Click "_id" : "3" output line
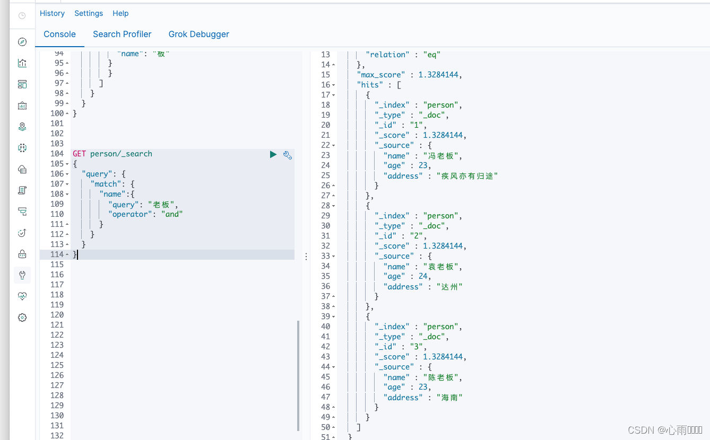The height and width of the screenshot is (440, 710). tap(401, 347)
